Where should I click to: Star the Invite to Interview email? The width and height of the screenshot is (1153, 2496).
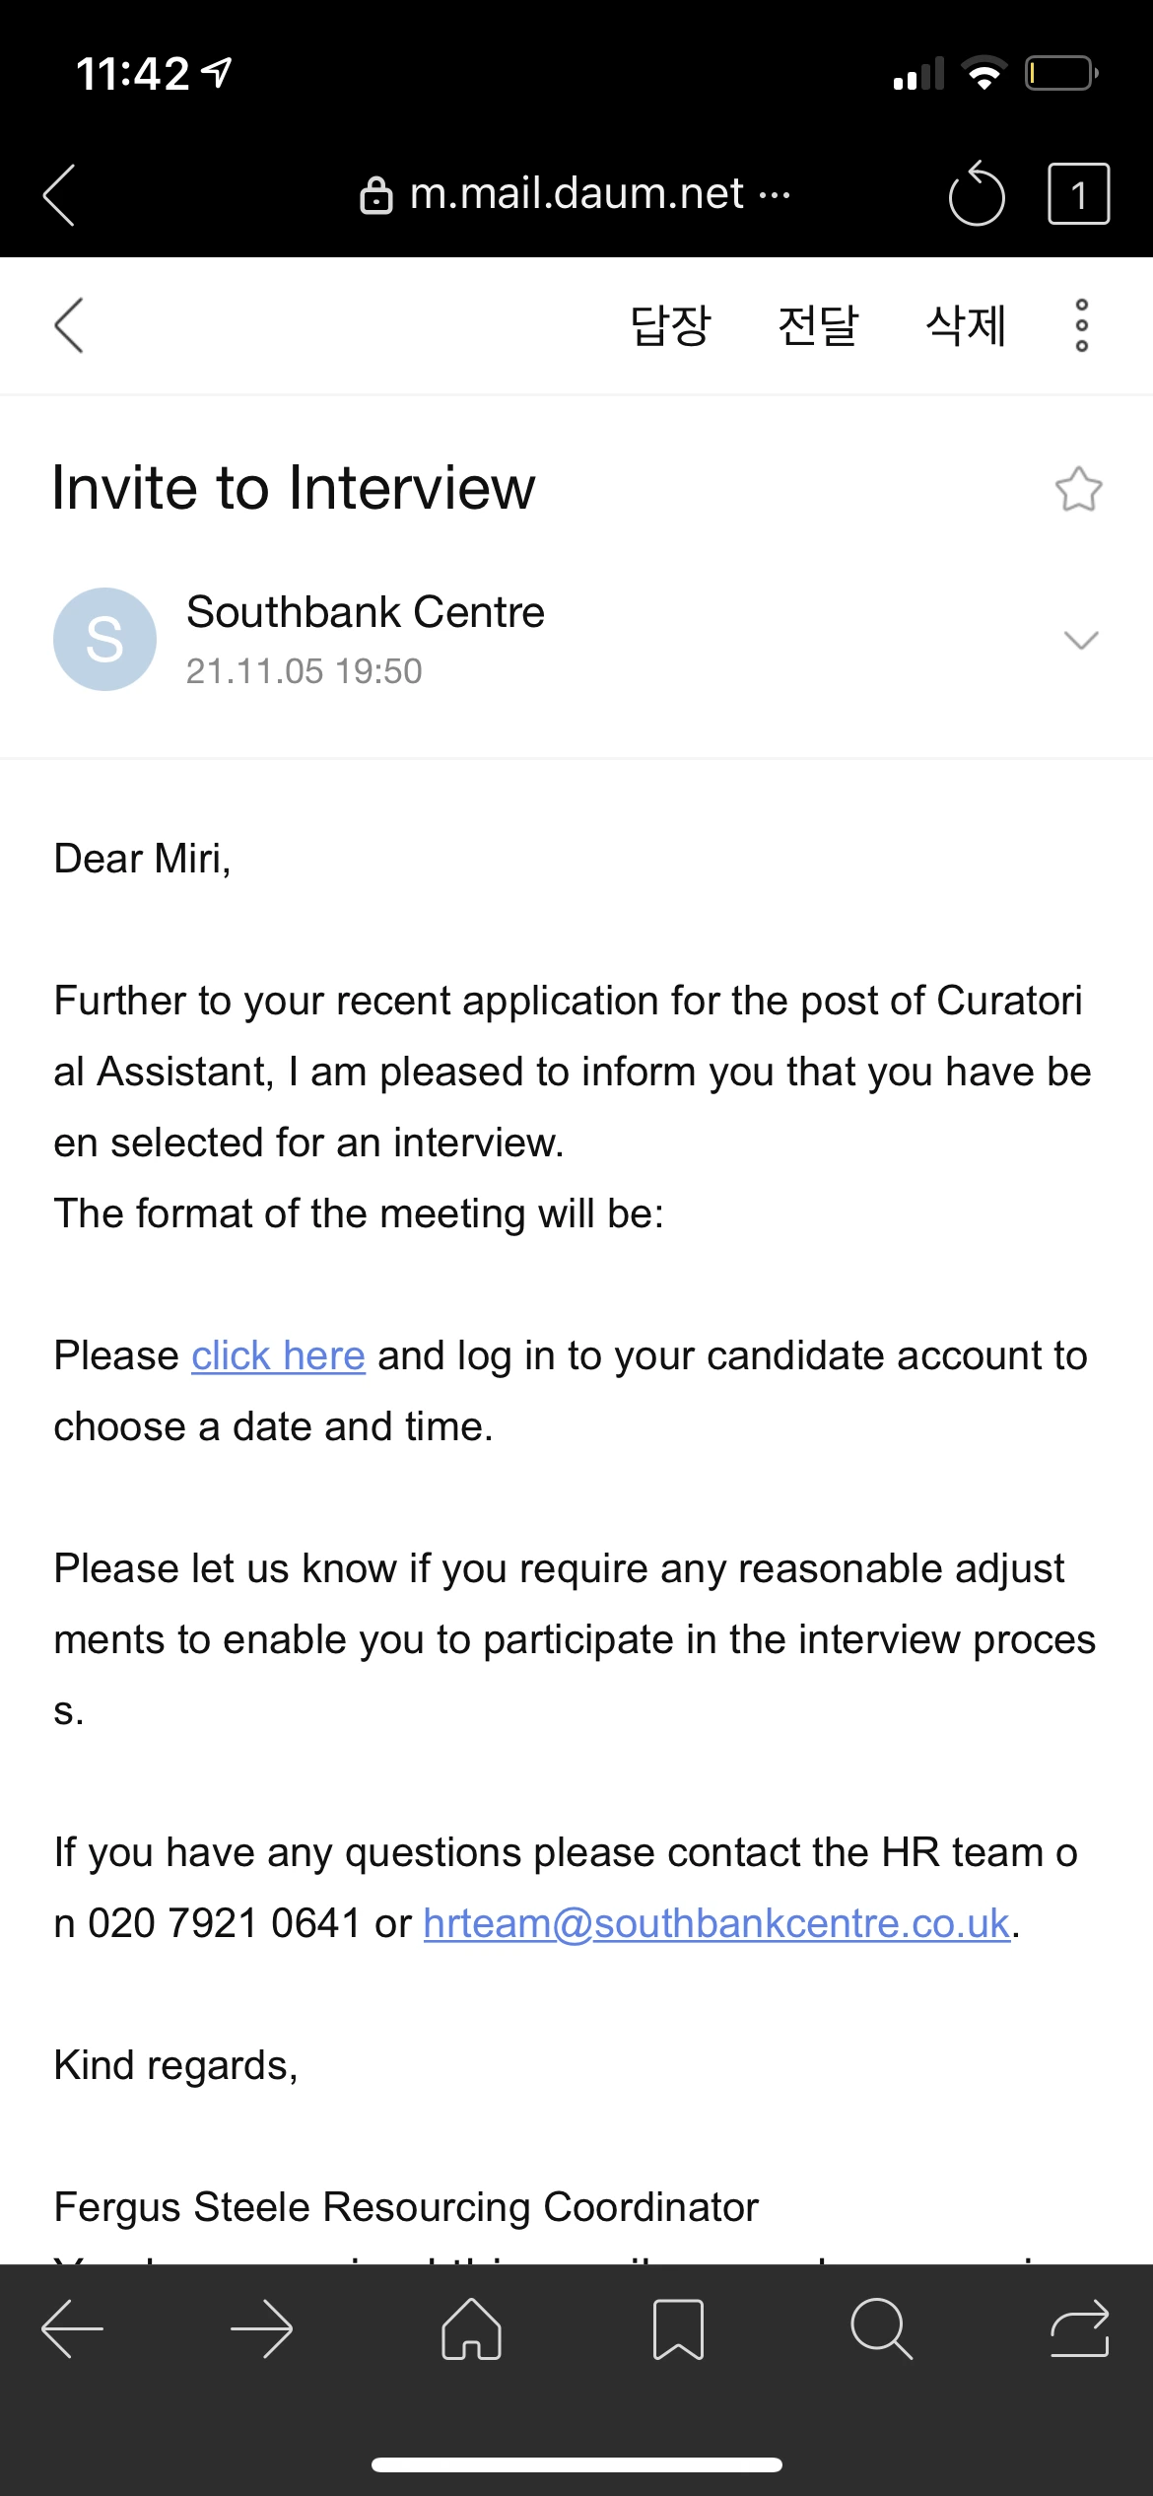tap(1078, 489)
